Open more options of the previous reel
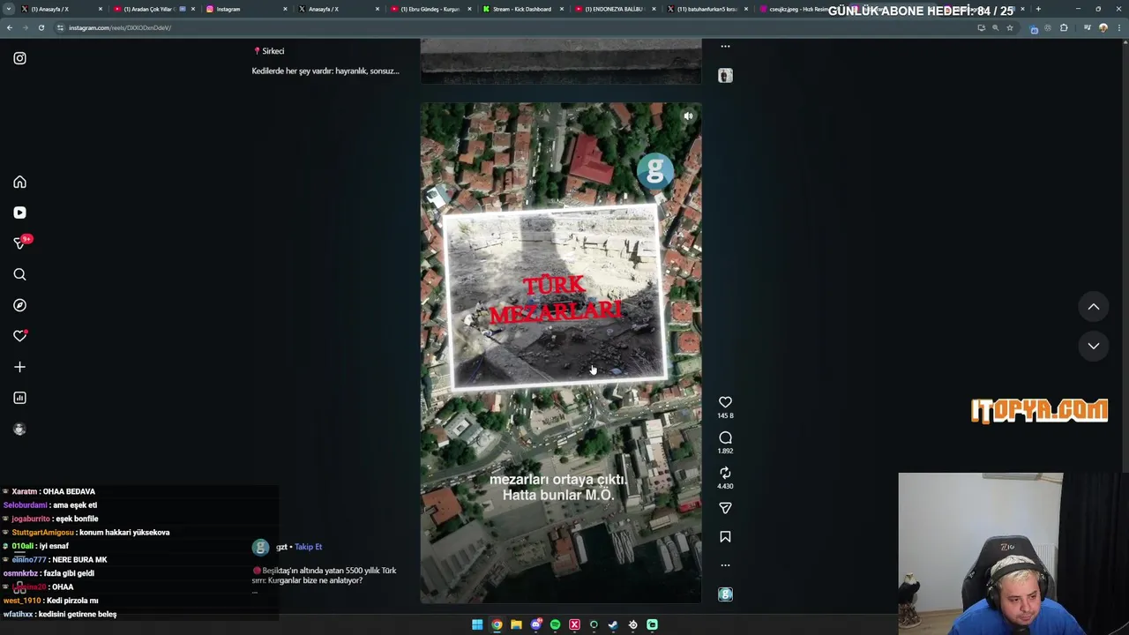The image size is (1129, 635). click(725, 46)
